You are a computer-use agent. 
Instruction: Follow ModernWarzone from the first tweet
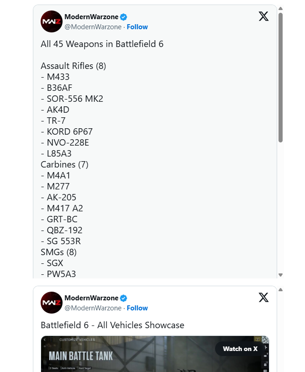(x=137, y=27)
